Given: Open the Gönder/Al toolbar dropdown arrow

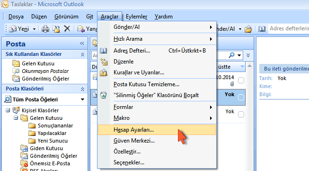Looking at the screenshot, I should click(240, 29).
